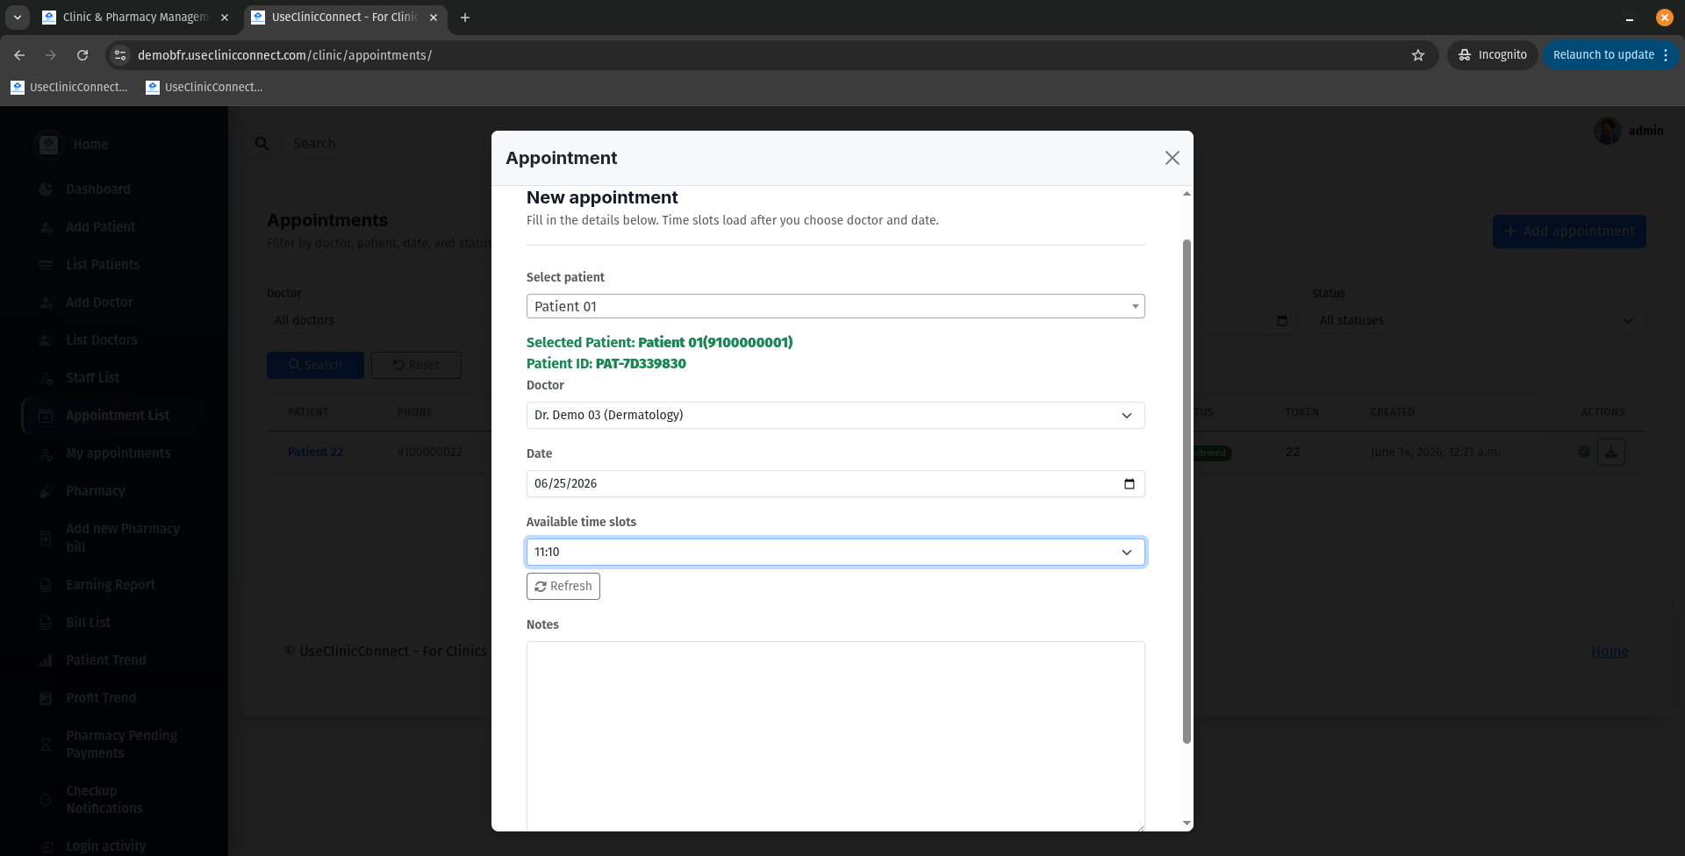Click the dialog scrollbar down arrow
The height and width of the screenshot is (856, 1685).
click(x=1187, y=824)
